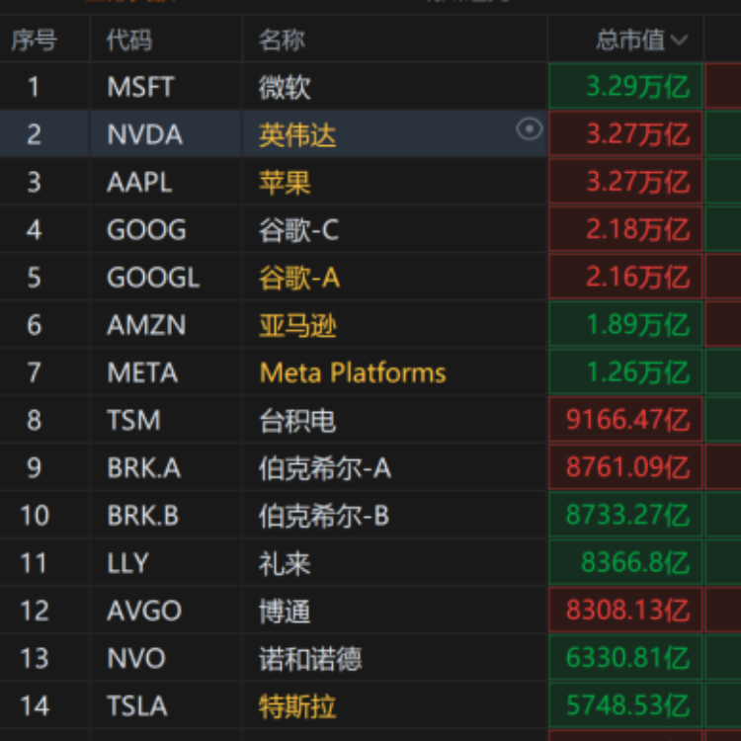
Task: Open the 微软 stock name
Action: coord(285,87)
